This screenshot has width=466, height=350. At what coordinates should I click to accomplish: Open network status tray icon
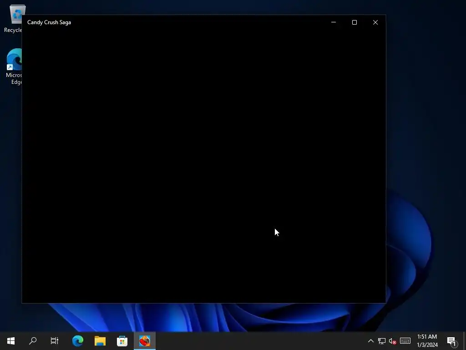pyautogui.click(x=382, y=341)
